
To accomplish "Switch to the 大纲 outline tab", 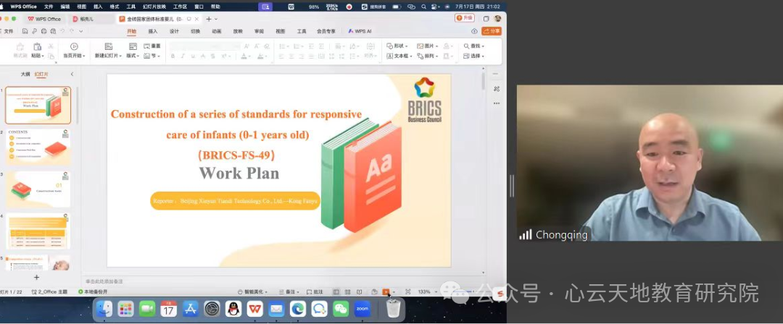I will [25, 74].
